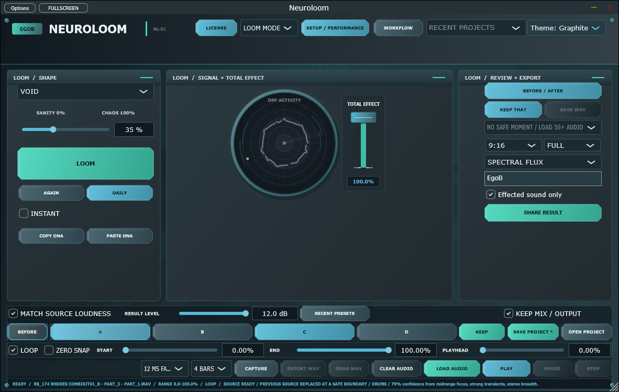Disable Match Source Loudness checkbox
This screenshot has width=619, height=392.
click(x=14, y=313)
